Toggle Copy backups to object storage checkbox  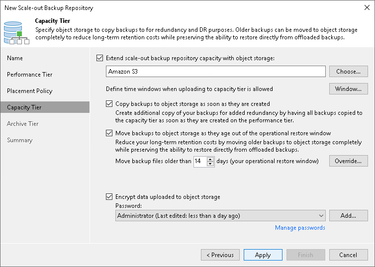pos(109,104)
